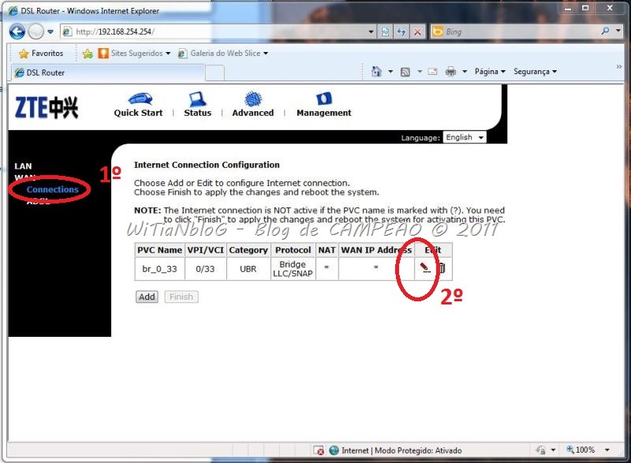
Task: Click the ZTE logo
Action: [47, 108]
